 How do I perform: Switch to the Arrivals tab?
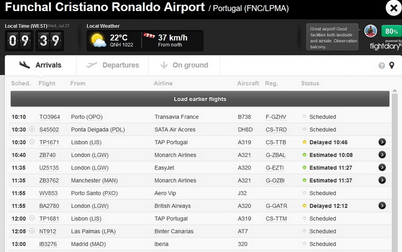pos(41,65)
